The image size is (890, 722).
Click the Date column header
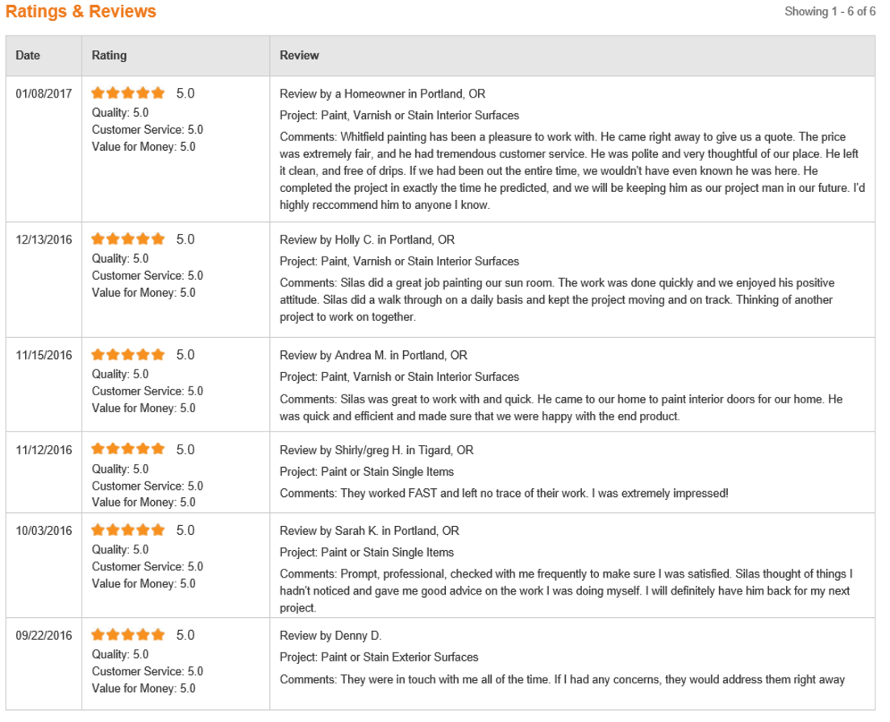click(x=27, y=55)
